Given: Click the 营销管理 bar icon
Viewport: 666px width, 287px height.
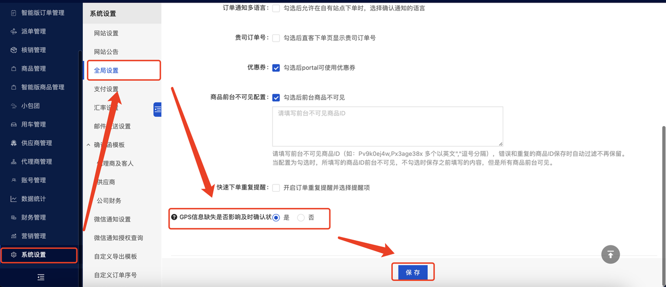Looking at the screenshot, I should (x=14, y=236).
